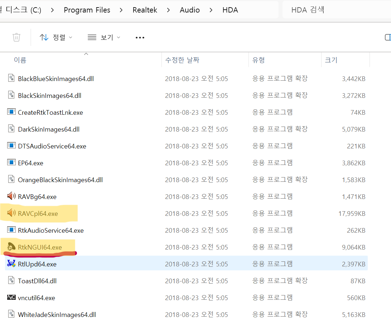The height and width of the screenshot is (327, 391).
Task: Click size value 3,862KB
Action: pyautogui.click(x=354, y=163)
